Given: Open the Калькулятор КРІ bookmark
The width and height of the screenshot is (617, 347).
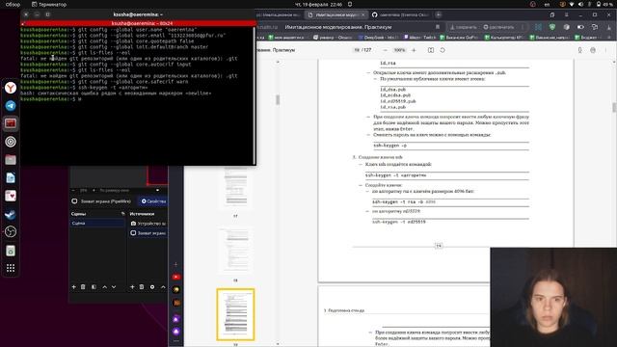Looking at the screenshot, I should [x=504, y=38].
